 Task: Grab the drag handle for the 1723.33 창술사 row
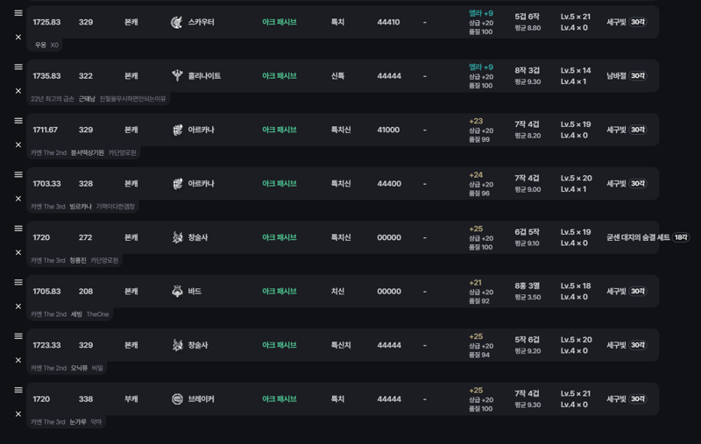[x=18, y=336]
